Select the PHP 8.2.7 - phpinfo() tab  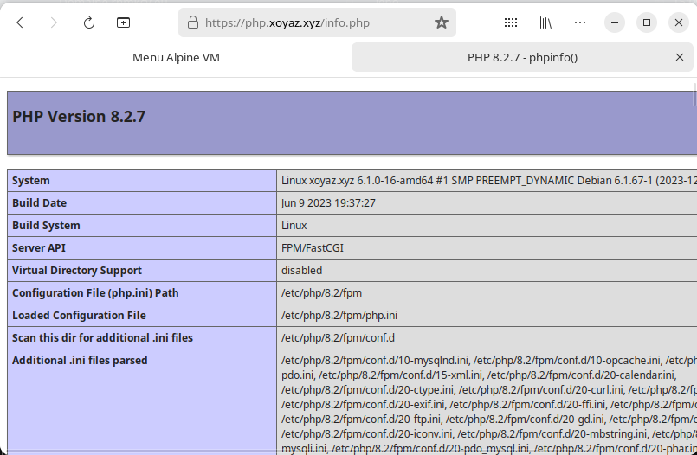(511, 57)
